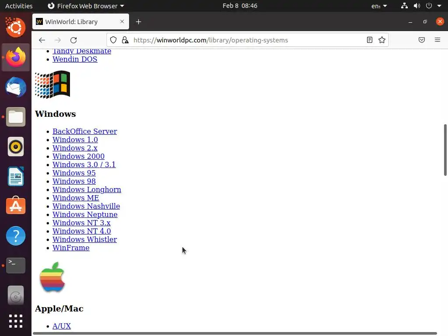
Task: Open volume speaker icon in top bar
Action: [417, 6]
